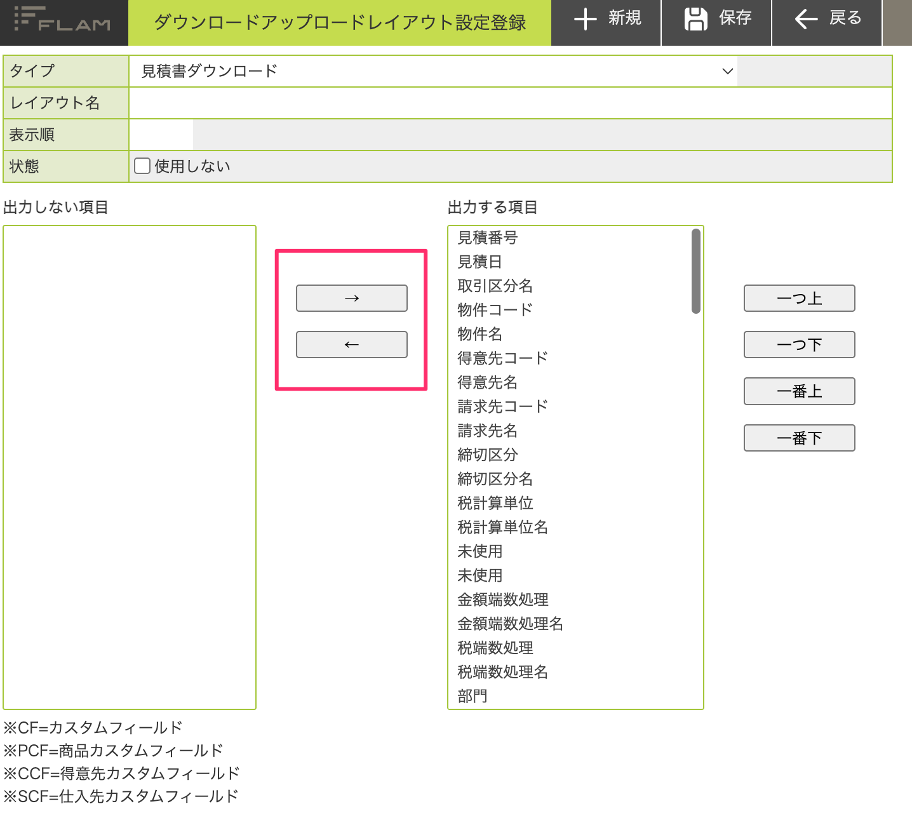Click the floppy disk 保存 icon
This screenshot has height=818, width=912.
(696, 19)
